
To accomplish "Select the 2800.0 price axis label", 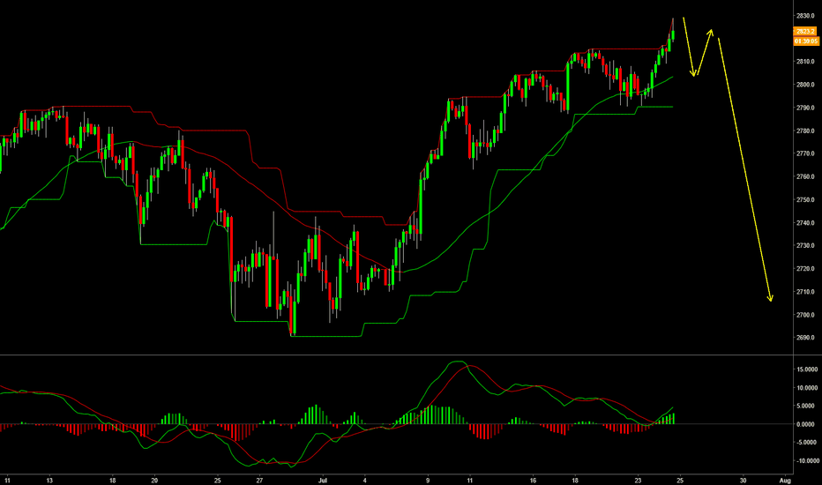I will (x=805, y=85).
